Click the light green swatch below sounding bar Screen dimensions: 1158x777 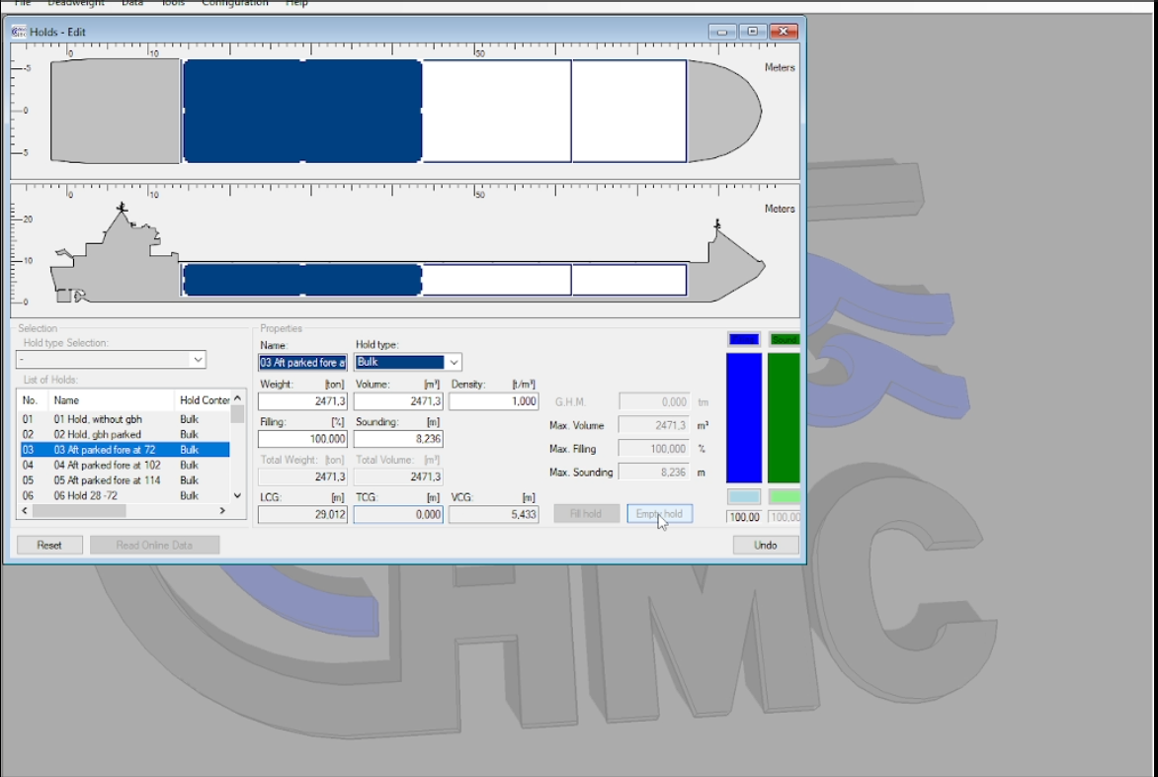(785, 497)
